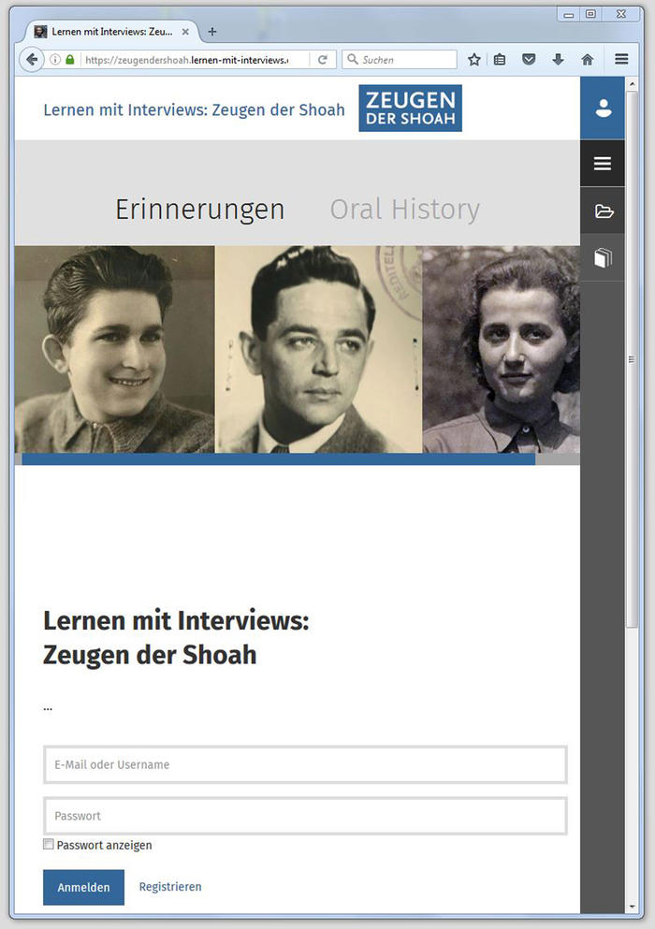Show site info for the address bar
The height and width of the screenshot is (929, 655).
pos(55,60)
